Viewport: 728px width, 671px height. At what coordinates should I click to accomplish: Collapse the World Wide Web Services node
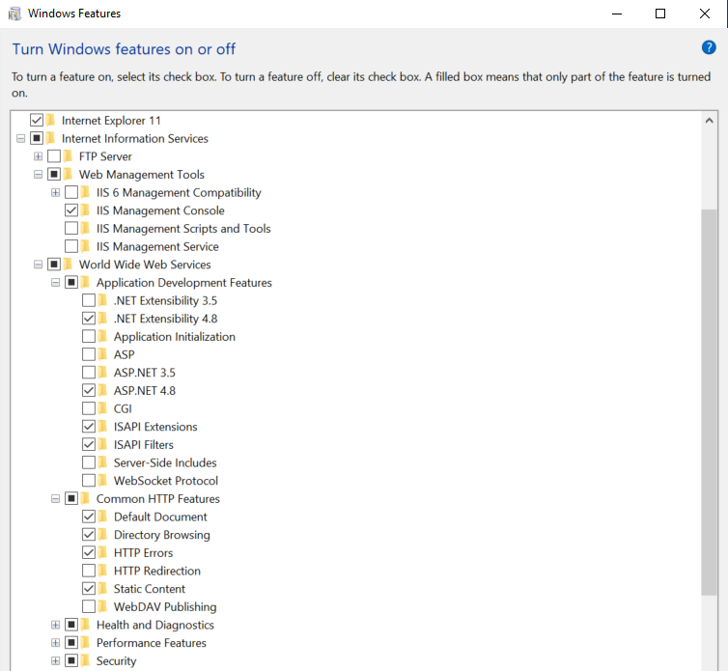[x=38, y=265]
